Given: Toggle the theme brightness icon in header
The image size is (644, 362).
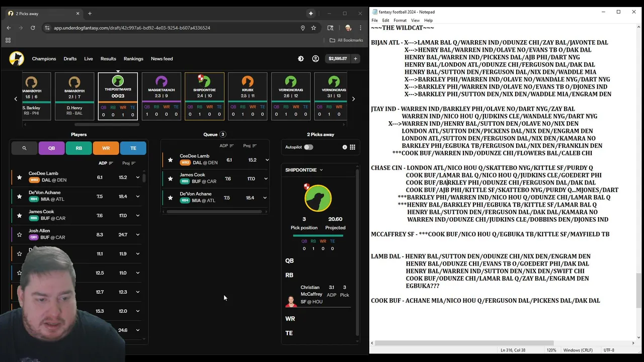Looking at the screenshot, I should (x=301, y=59).
